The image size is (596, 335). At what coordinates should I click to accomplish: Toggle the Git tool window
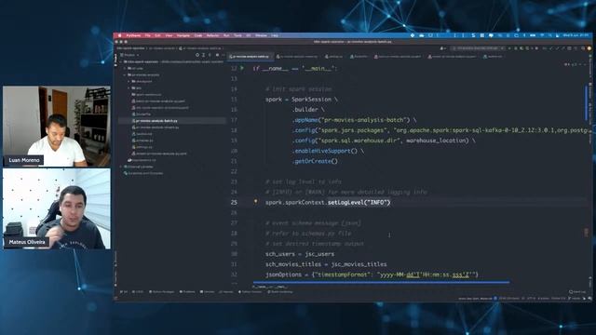[124, 291]
